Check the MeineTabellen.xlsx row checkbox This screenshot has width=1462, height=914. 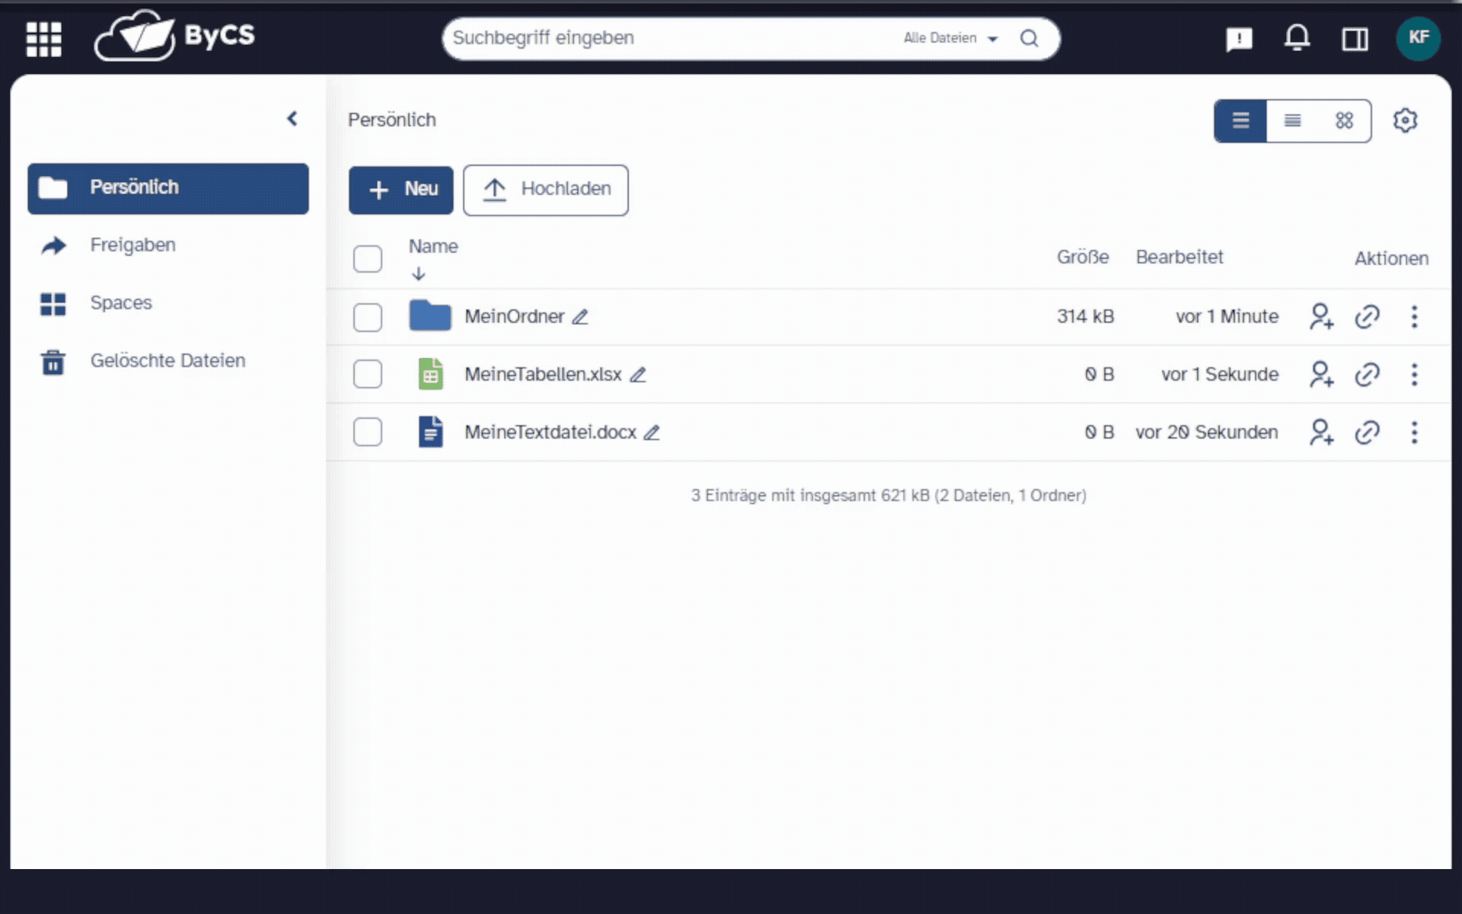[368, 375]
